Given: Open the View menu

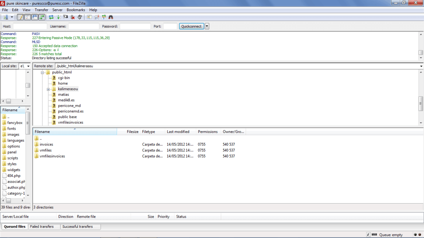Looking at the screenshot, I should click(26, 10).
